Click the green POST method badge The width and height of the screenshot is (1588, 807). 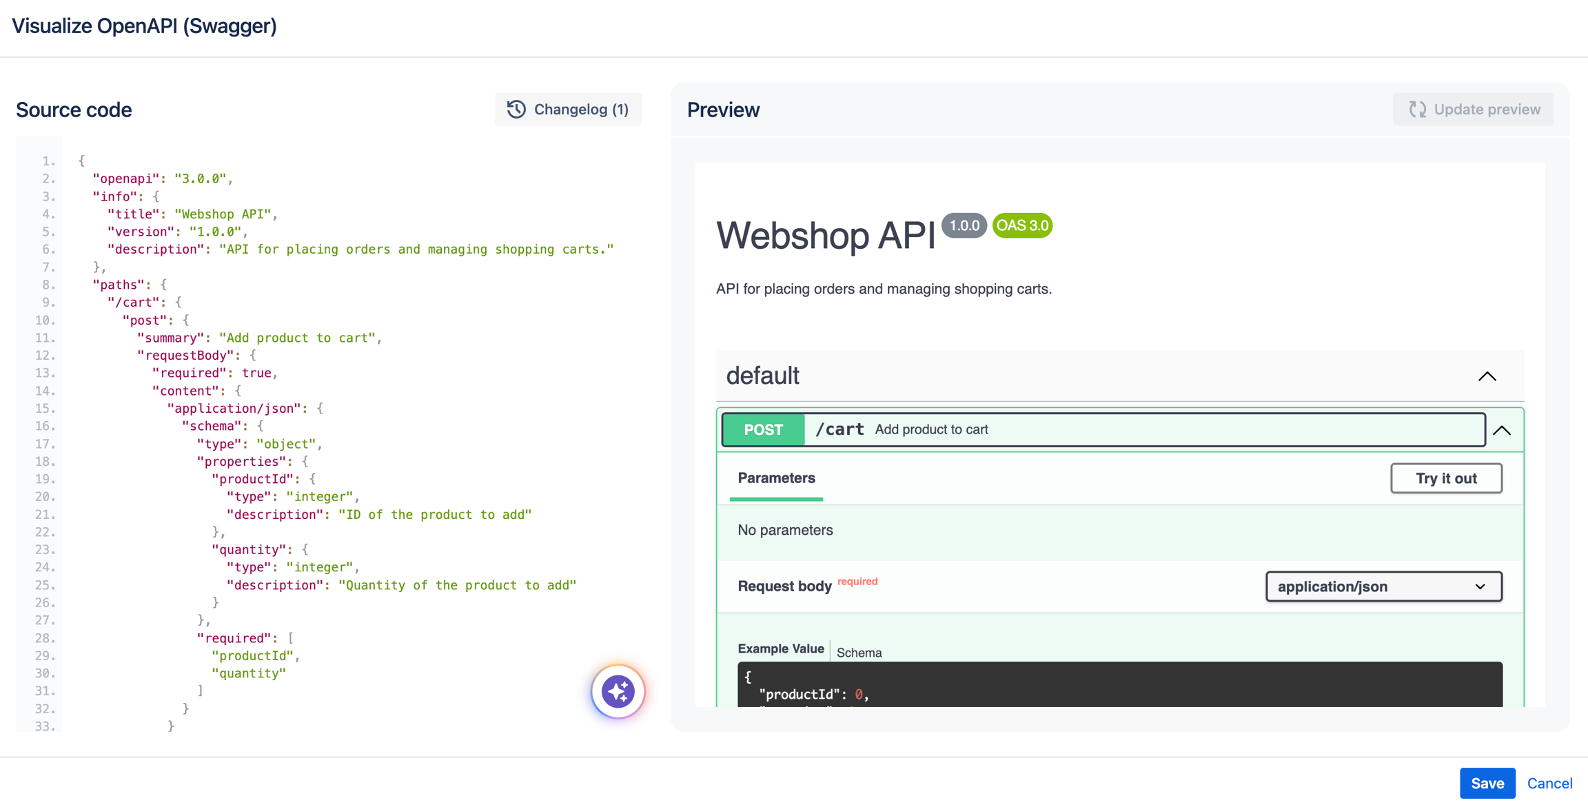pyautogui.click(x=763, y=430)
